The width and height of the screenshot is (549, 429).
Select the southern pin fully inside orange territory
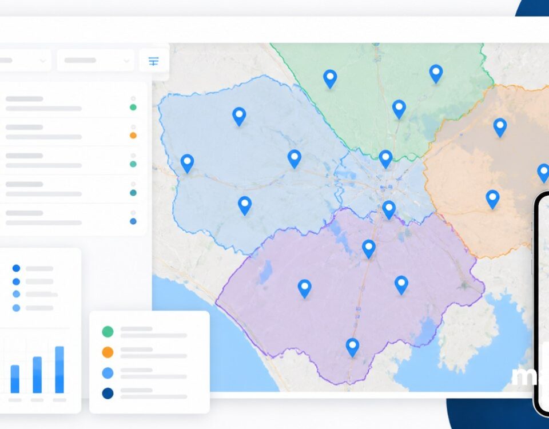point(492,200)
